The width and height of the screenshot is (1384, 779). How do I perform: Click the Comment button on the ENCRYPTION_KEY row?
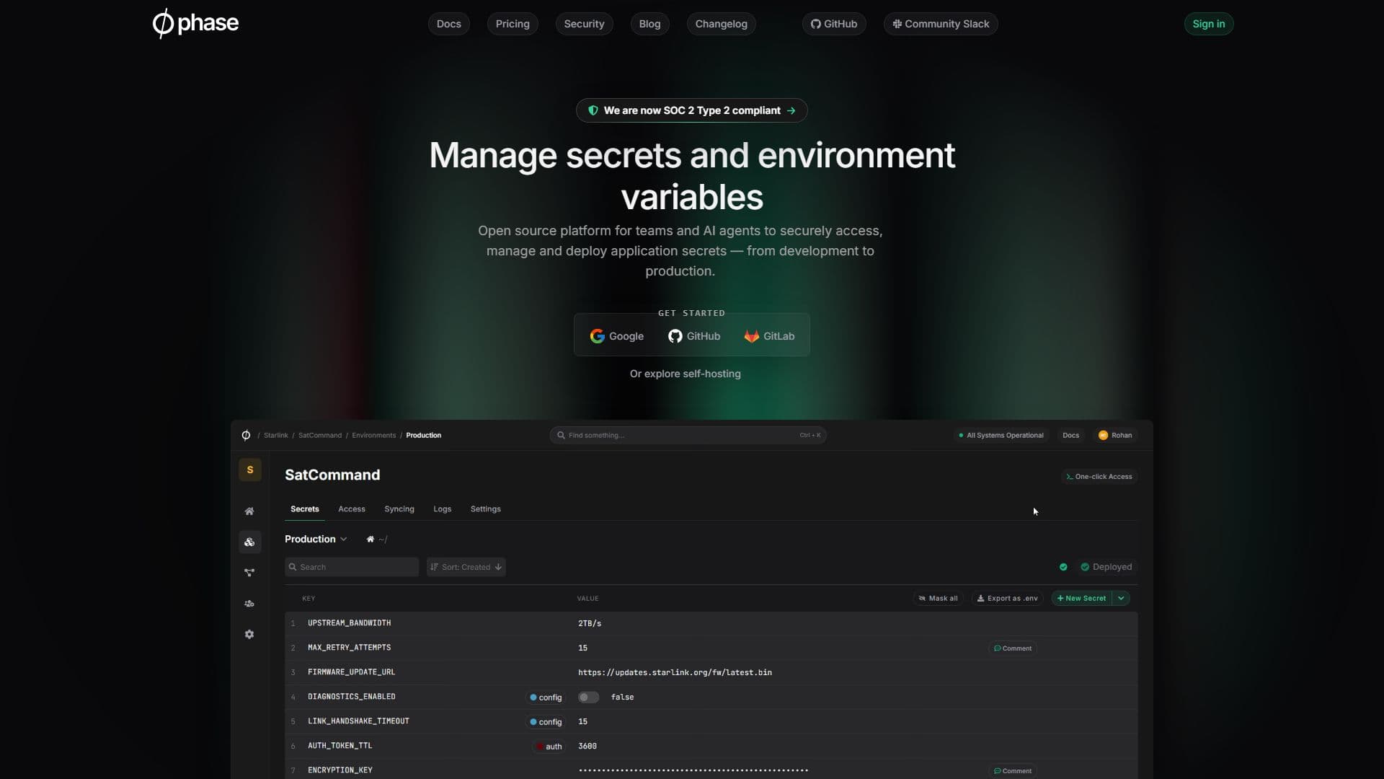1013,771
